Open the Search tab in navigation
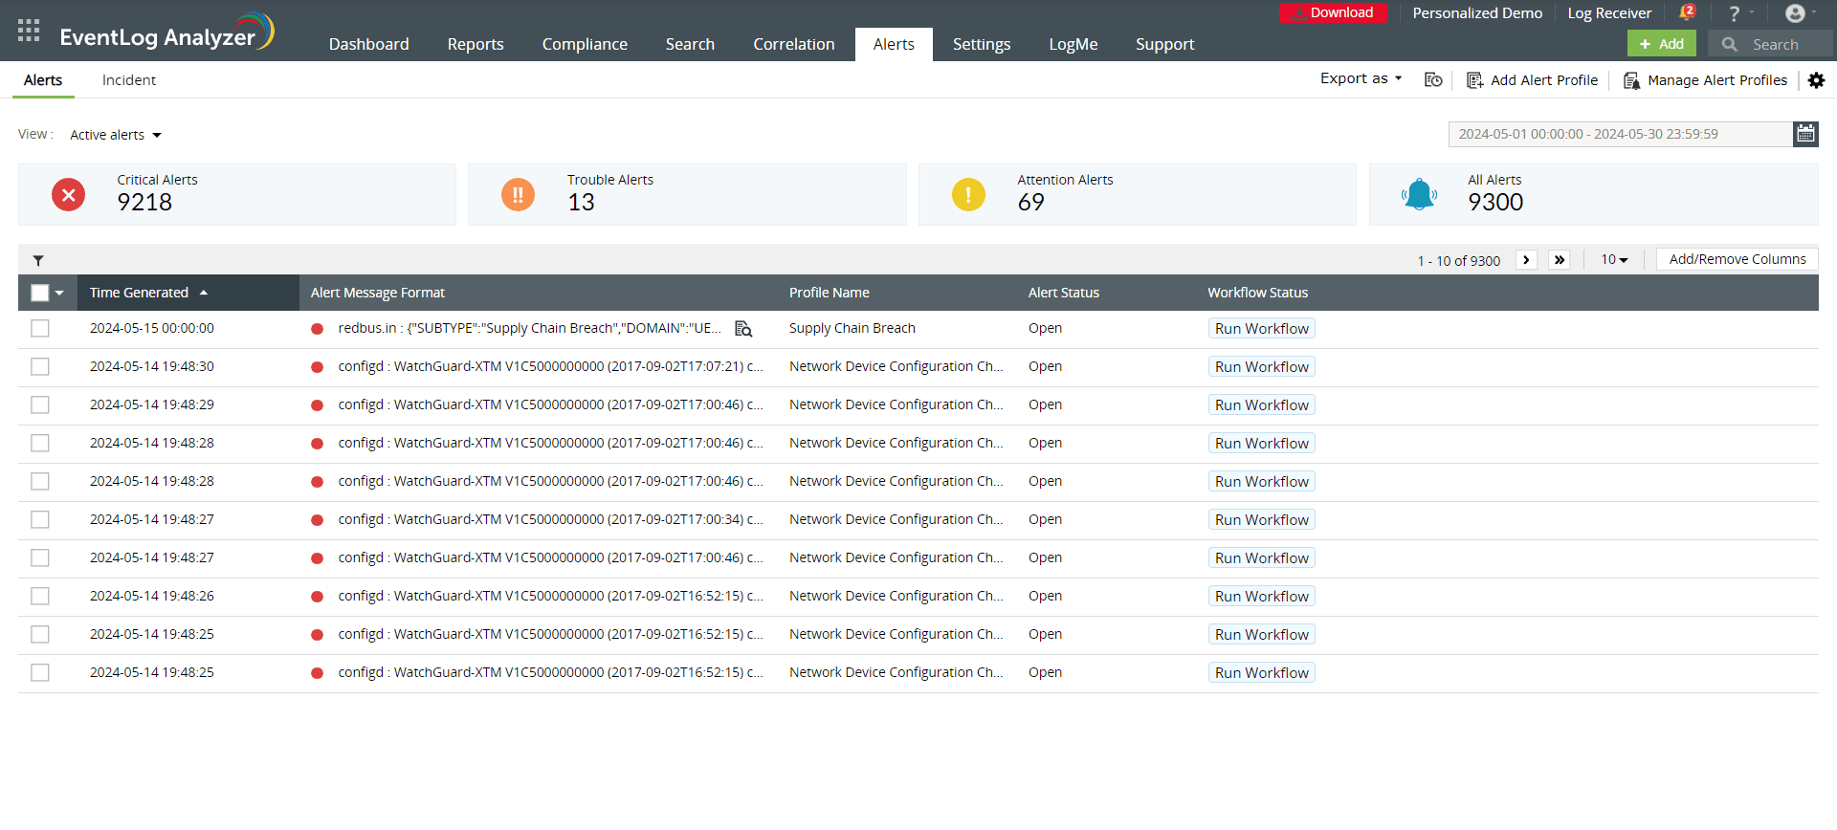The width and height of the screenshot is (1837, 830). (690, 44)
